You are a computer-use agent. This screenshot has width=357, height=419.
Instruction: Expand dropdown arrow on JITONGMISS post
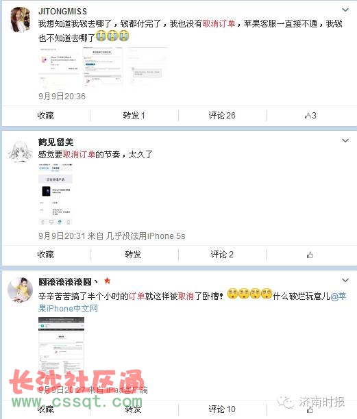click(345, 10)
